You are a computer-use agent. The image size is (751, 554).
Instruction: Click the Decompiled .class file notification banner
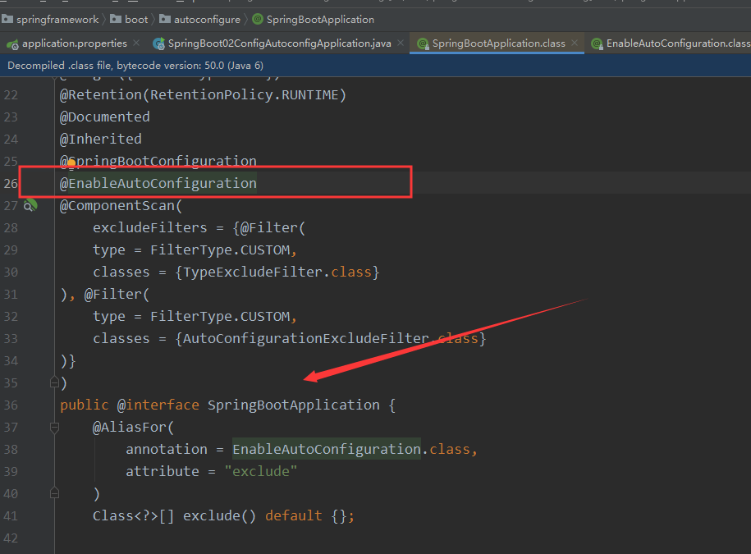click(x=376, y=66)
